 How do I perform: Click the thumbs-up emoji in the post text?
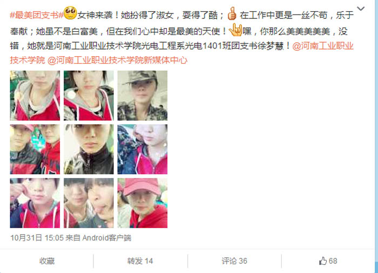232,13
